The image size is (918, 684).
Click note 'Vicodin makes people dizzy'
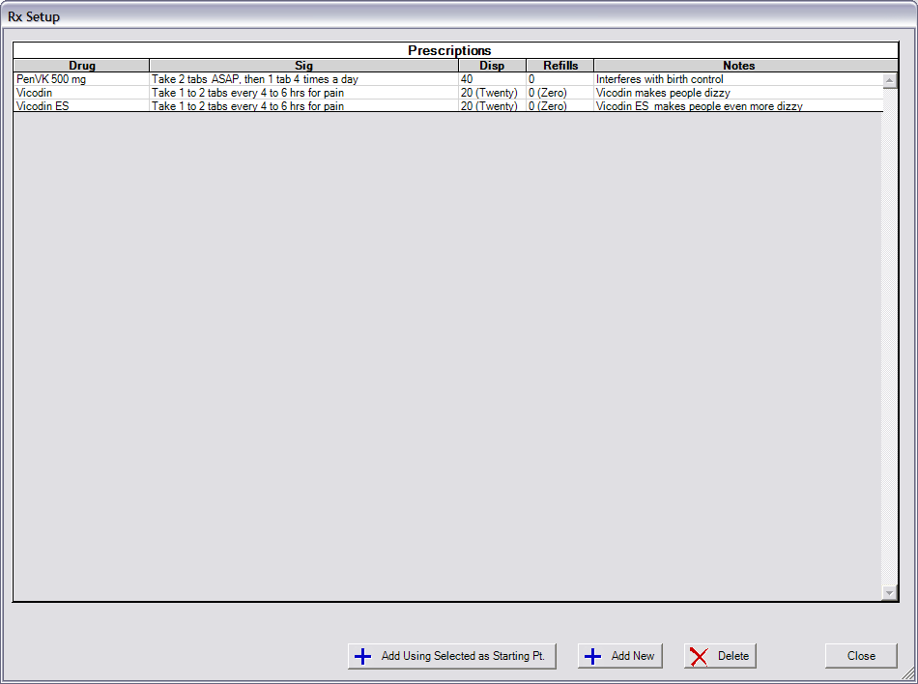click(663, 93)
